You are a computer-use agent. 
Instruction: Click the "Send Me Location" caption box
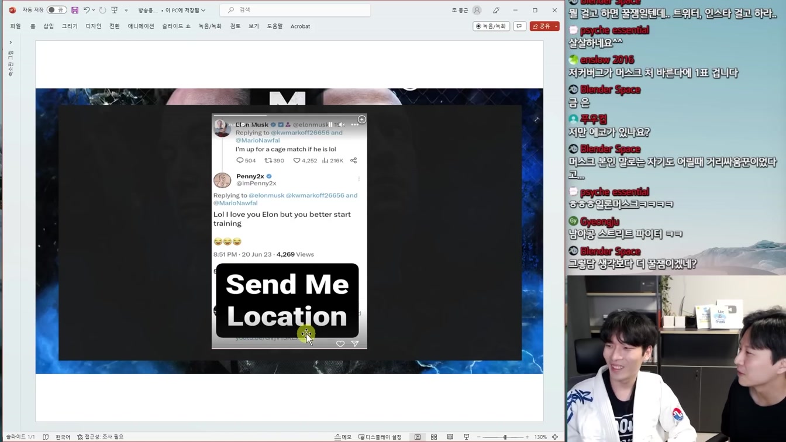[x=287, y=301]
